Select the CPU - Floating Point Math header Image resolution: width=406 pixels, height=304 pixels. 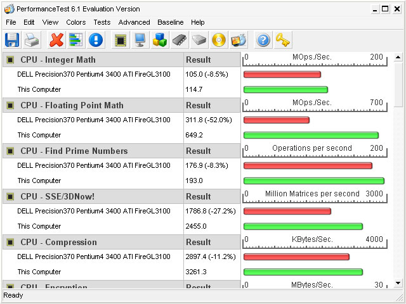[x=93, y=106]
